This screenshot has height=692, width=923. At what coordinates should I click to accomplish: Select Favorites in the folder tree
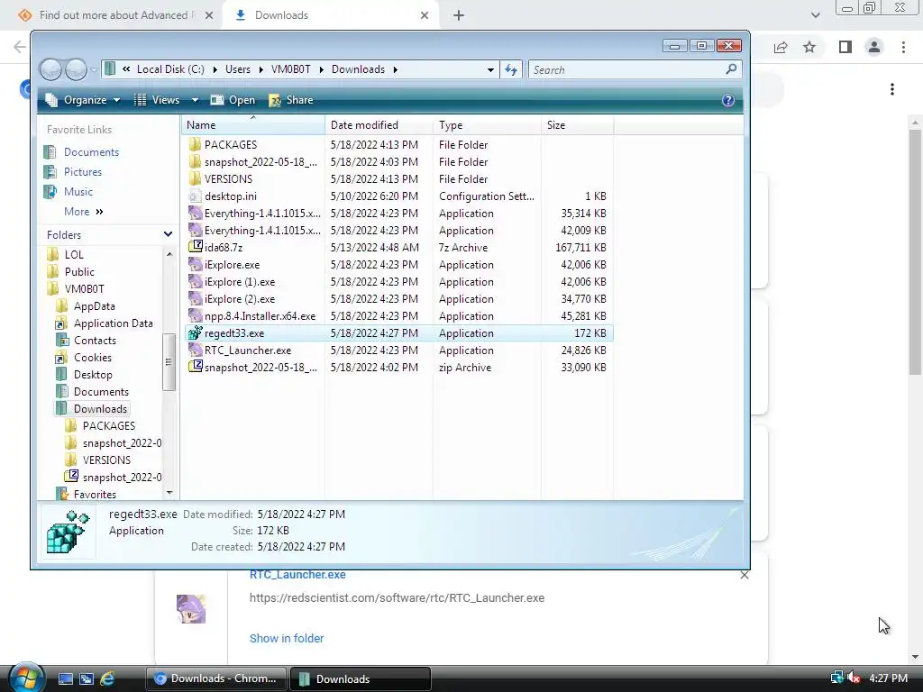(94, 495)
